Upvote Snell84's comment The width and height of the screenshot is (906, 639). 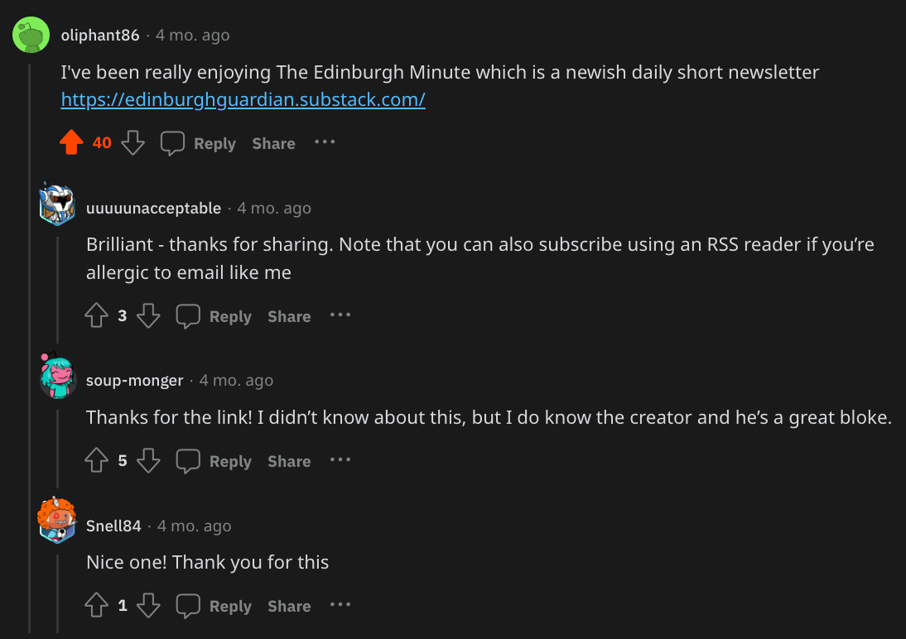click(98, 606)
